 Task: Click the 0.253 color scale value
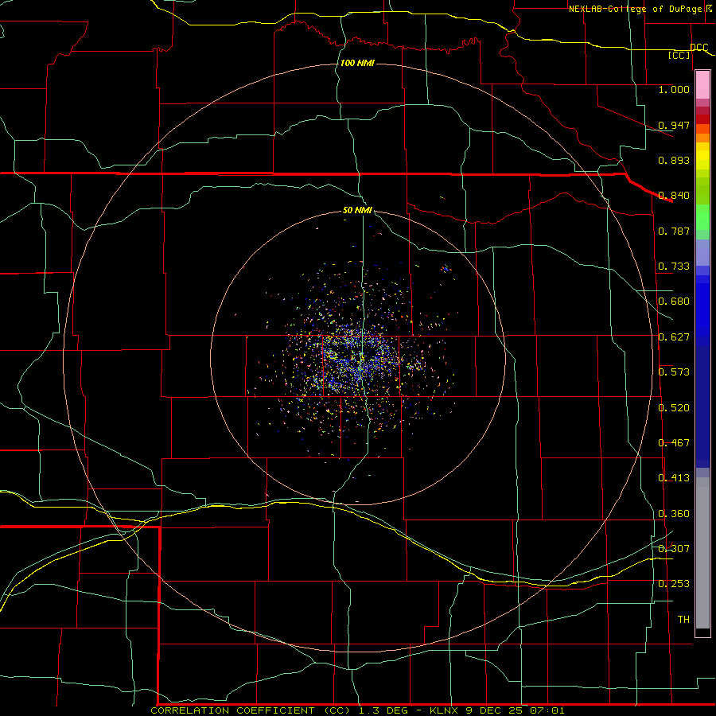pos(674,584)
